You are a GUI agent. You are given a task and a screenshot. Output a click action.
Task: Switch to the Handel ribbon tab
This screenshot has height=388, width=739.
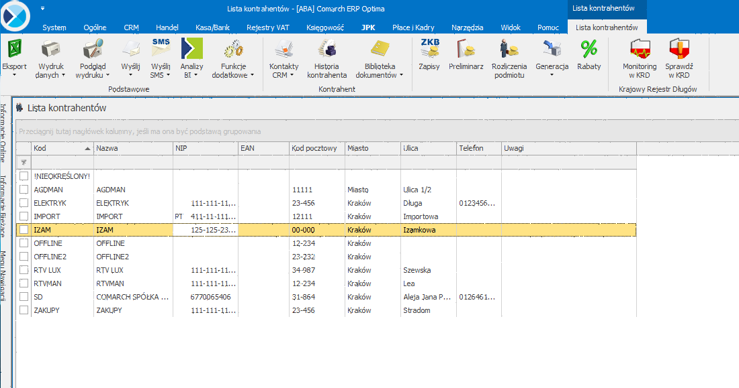pos(167,27)
